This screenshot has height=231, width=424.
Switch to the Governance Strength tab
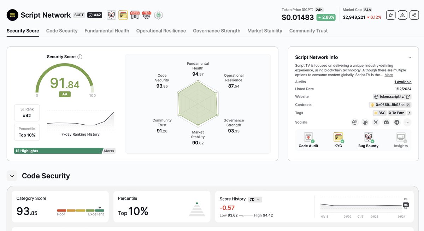pyautogui.click(x=216, y=31)
